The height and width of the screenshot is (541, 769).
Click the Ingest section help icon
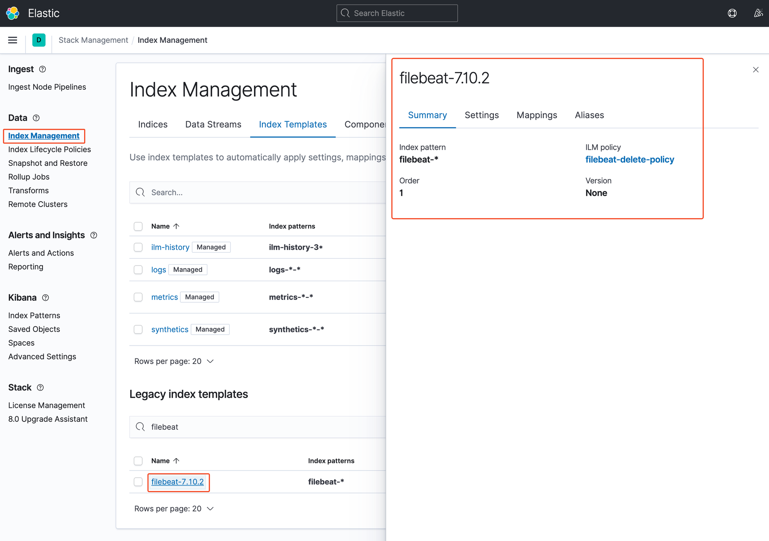coord(42,69)
